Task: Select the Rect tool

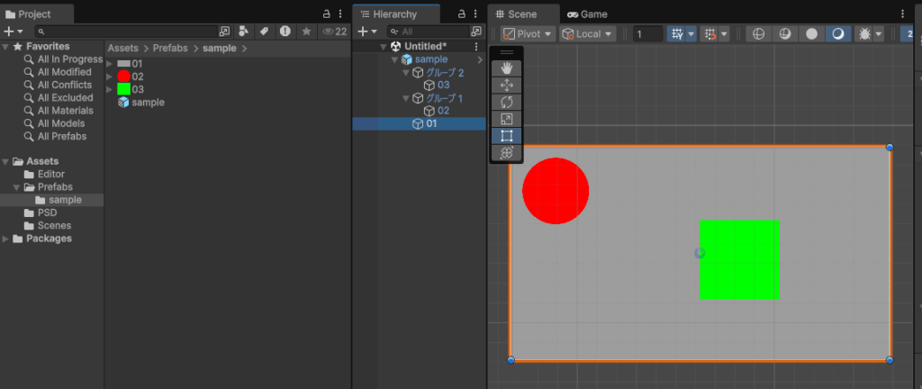Action: pos(506,136)
